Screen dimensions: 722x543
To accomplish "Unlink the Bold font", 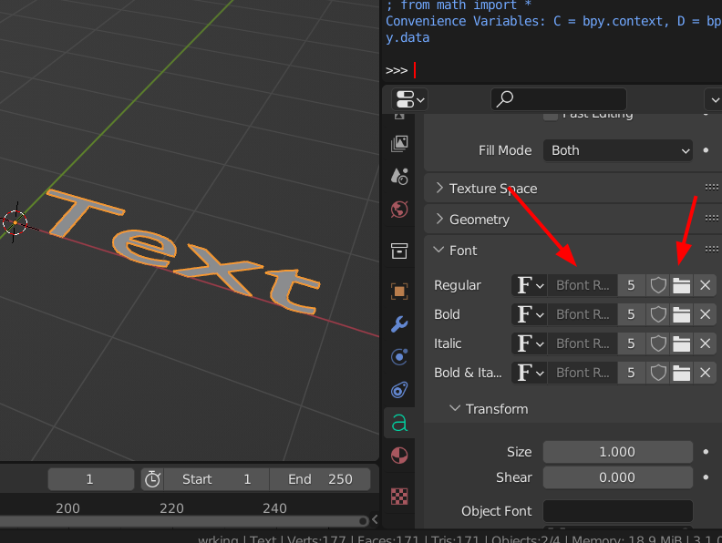I will tap(705, 314).
